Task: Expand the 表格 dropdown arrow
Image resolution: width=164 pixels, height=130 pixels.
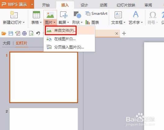Action: coord(41,22)
